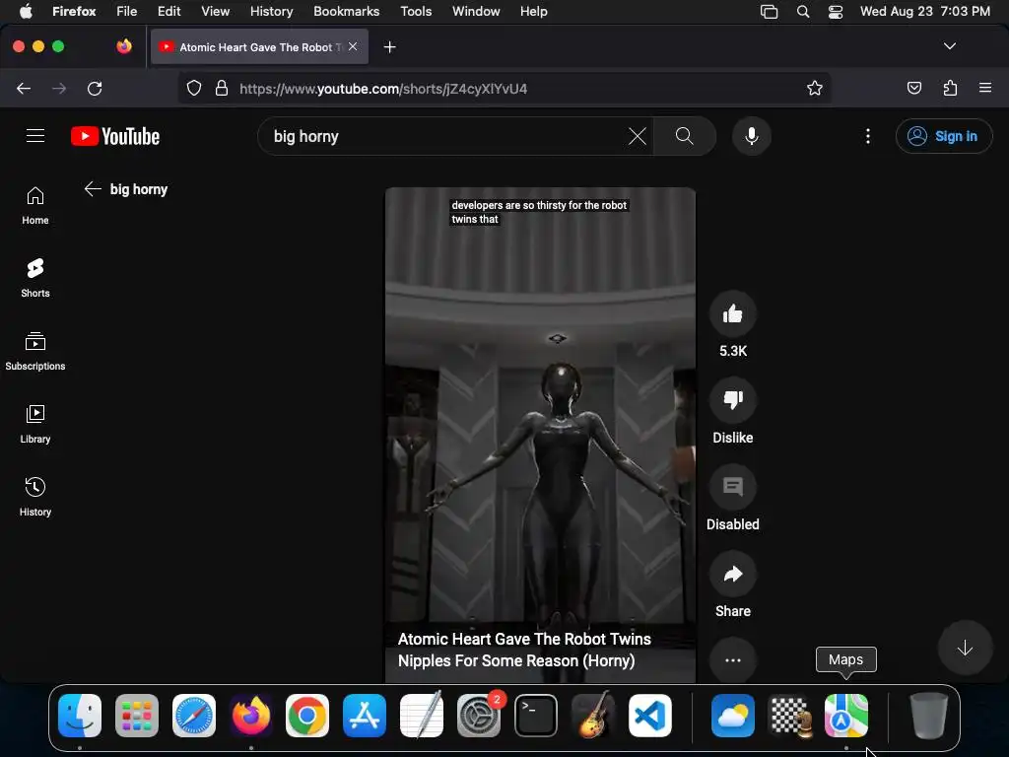Go back to big horny results arrow

pos(93,188)
